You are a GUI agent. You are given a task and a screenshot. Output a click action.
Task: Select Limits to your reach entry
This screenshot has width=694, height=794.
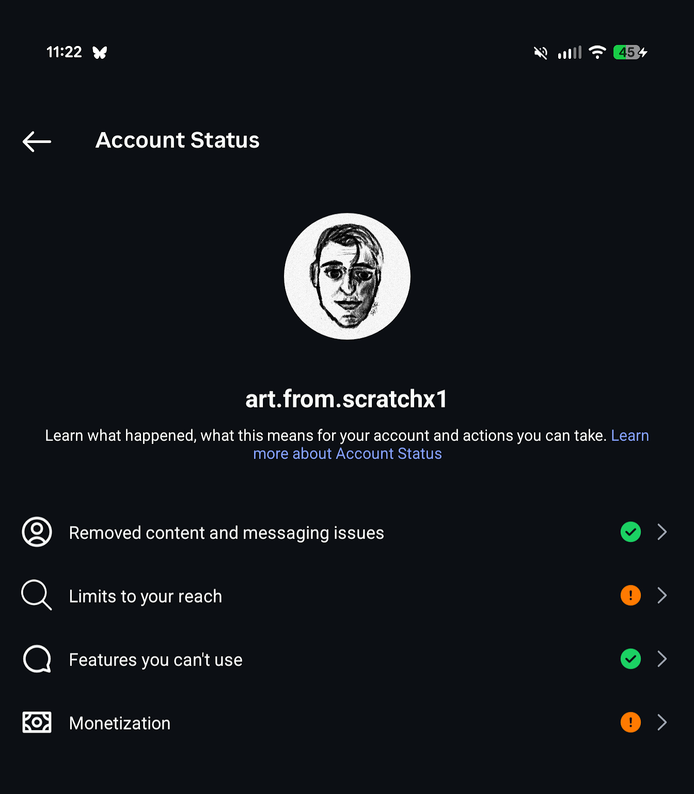click(x=145, y=596)
